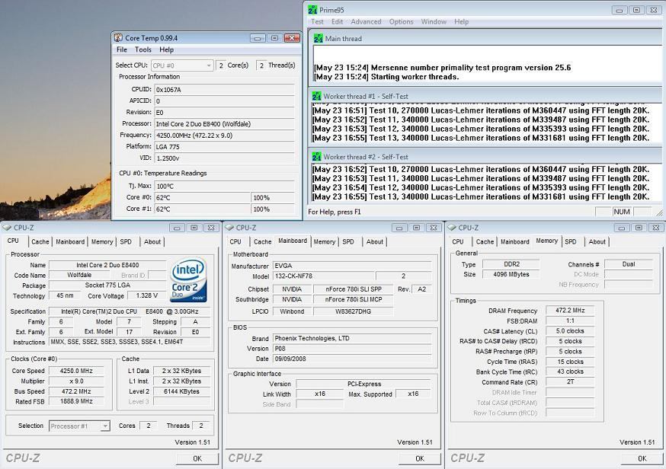Switch to About tab in right CPU-Z
This screenshot has height=469, width=666.
tap(597, 241)
